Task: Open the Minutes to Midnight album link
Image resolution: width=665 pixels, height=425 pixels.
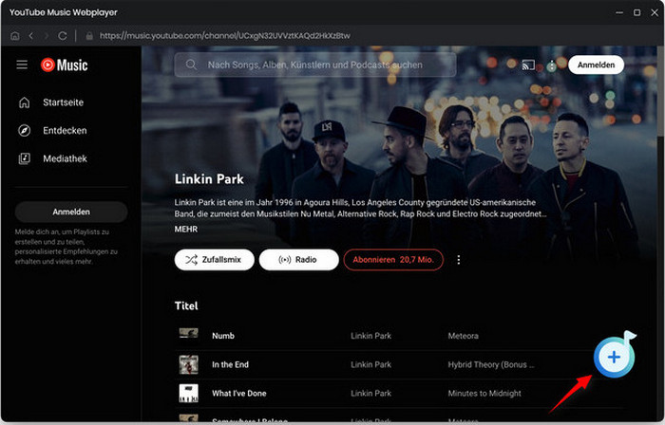Action: click(484, 394)
